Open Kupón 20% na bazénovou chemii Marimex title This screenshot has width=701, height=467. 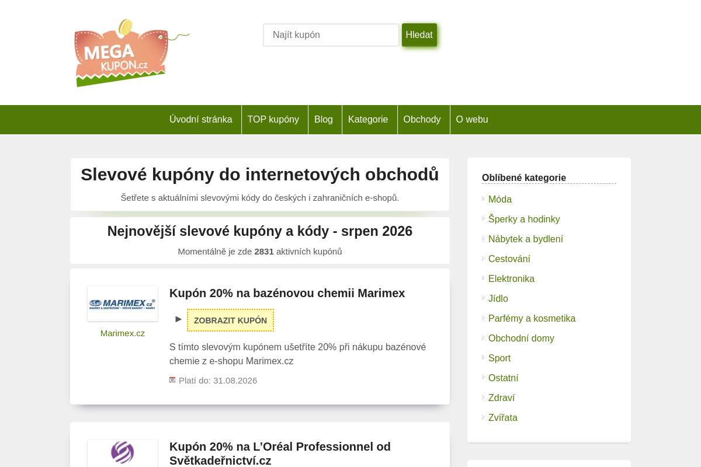click(287, 293)
